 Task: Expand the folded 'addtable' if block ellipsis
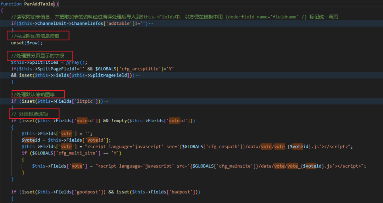pos(151,23)
